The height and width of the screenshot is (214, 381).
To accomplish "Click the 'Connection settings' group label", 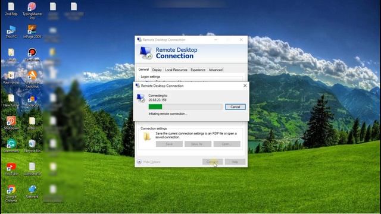I will coord(154,128).
